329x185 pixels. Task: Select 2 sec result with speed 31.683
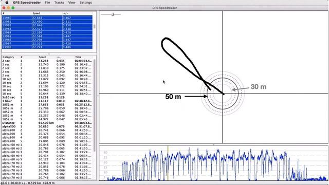47,72
